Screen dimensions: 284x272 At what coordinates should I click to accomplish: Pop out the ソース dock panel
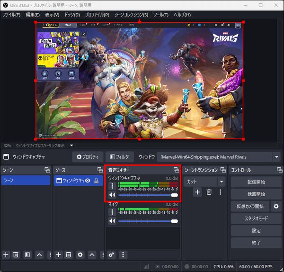(100, 170)
